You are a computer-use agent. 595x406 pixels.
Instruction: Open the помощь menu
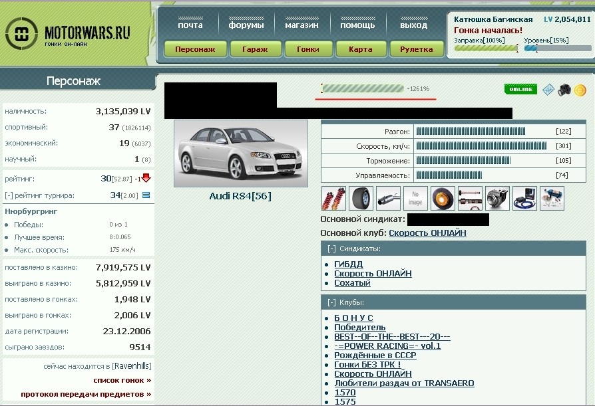pos(357,25)
